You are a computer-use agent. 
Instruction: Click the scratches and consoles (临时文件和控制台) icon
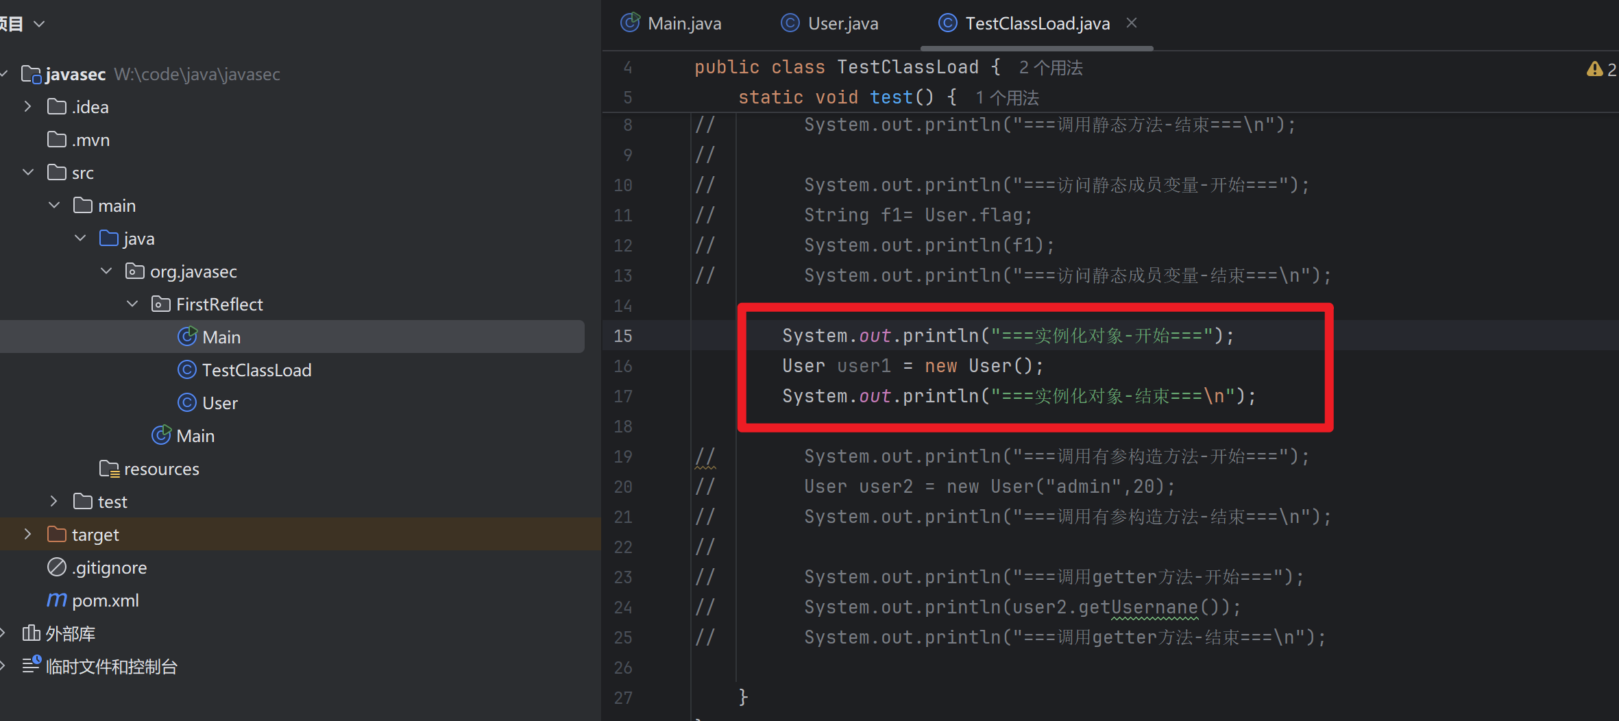[31, 665]
